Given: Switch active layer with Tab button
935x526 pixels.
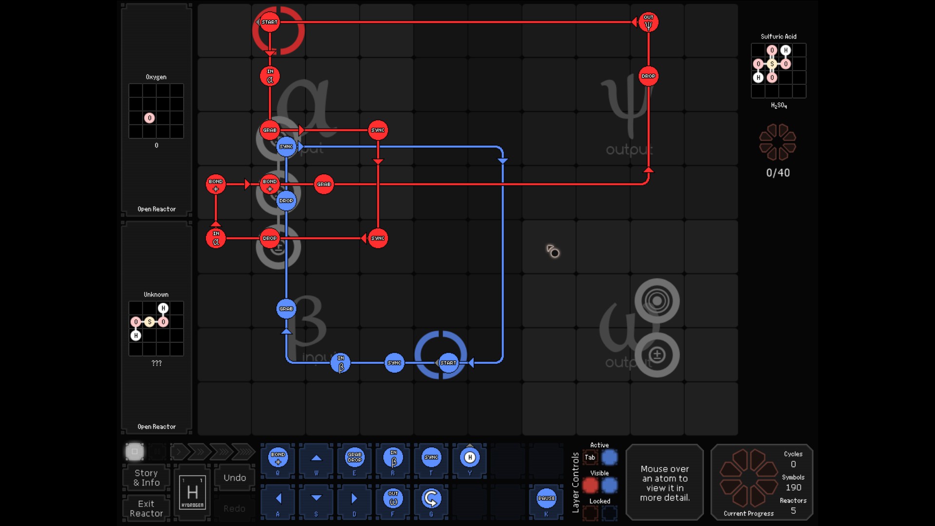Looking at the screenshot, I should pyautogui.click(x=590, y=457).
